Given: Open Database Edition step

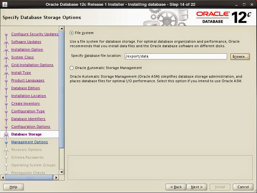Looking at the screenshot, I should coord(25,88).
